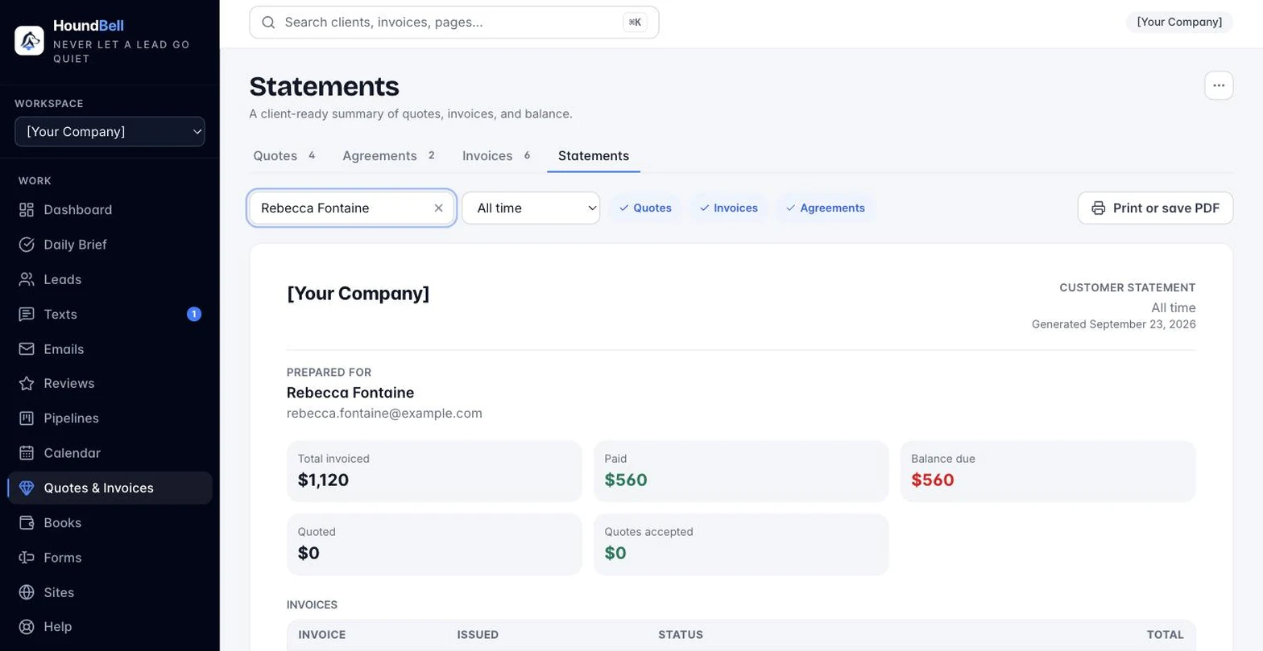Screen dimensions: 1263x651
Task: Switch to the Agreements tab
Action: (389, 156)
